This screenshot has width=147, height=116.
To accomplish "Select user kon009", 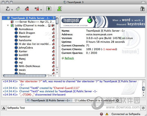I will tap(23, 55).
